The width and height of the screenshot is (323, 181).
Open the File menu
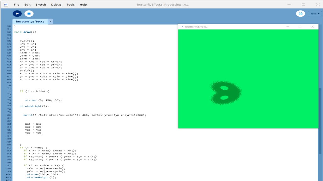(x=16, y=5)
